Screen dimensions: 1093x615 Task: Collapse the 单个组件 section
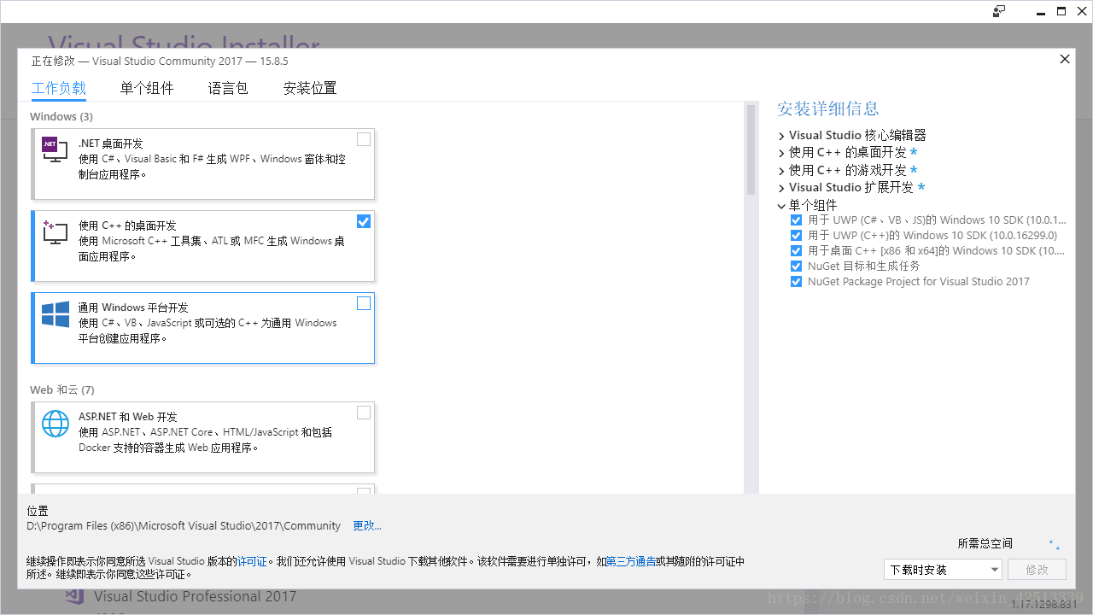pyautogui.click(x=781, y=206)
